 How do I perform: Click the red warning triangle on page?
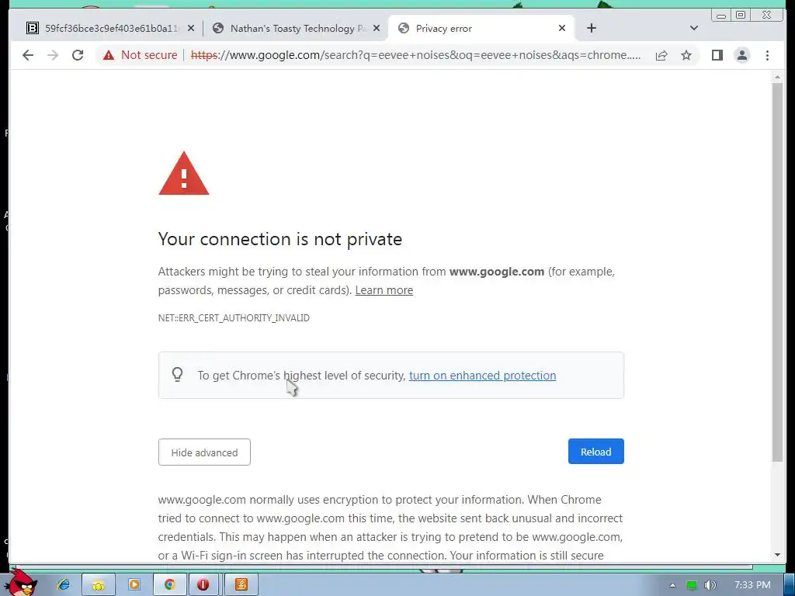click(183, 173)
